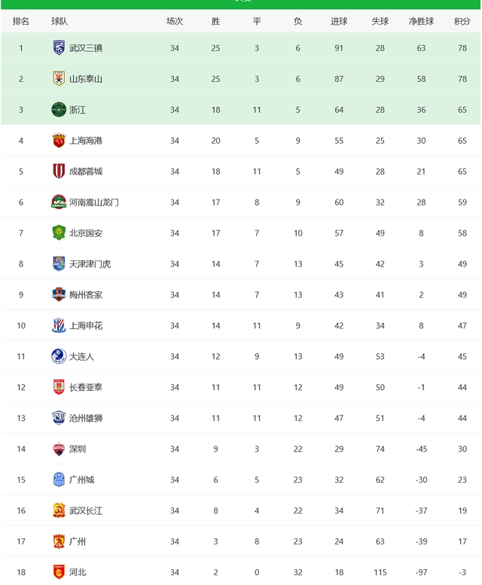Open the 河南嵩山龙门 team name link

point(93,203)
